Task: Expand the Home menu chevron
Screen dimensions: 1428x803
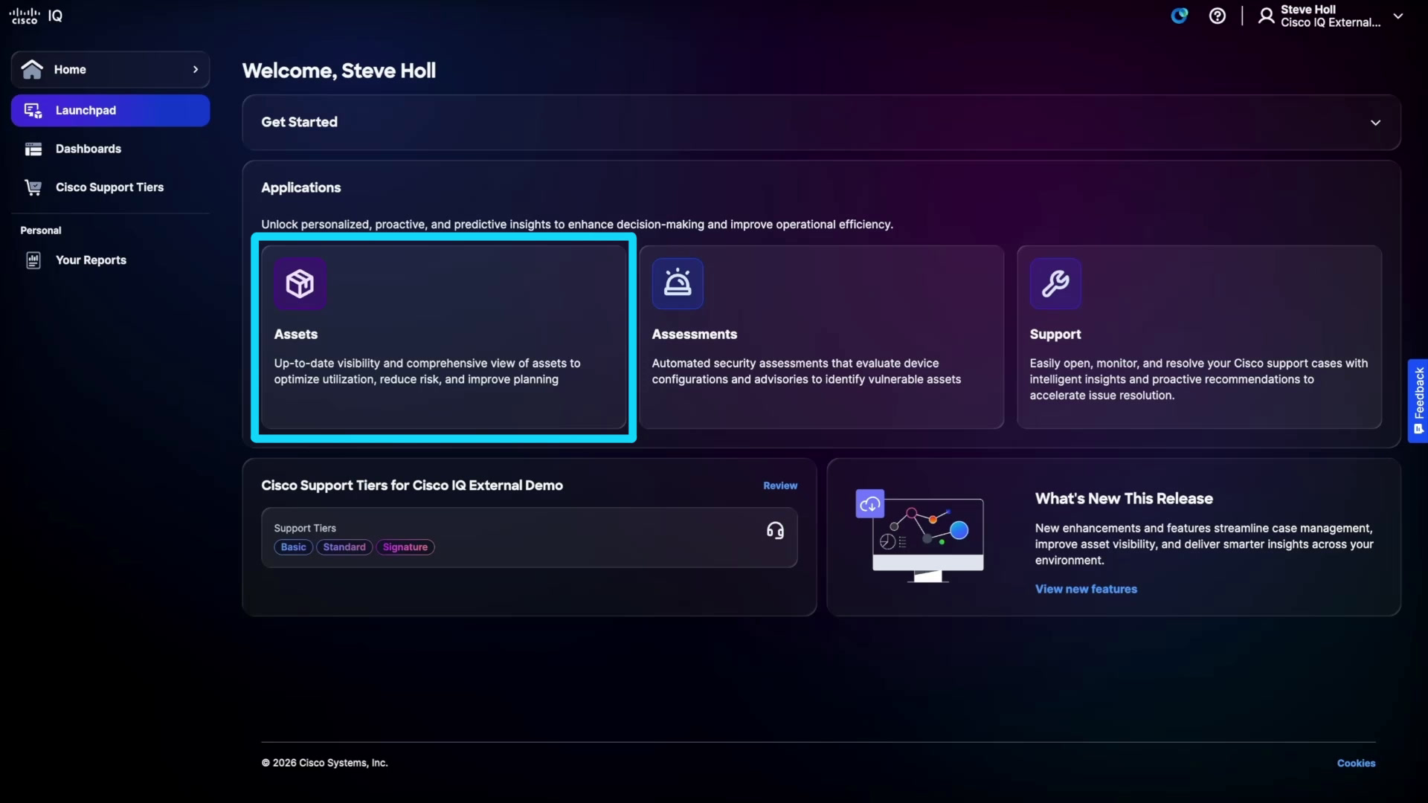Action: pos(196,69)
